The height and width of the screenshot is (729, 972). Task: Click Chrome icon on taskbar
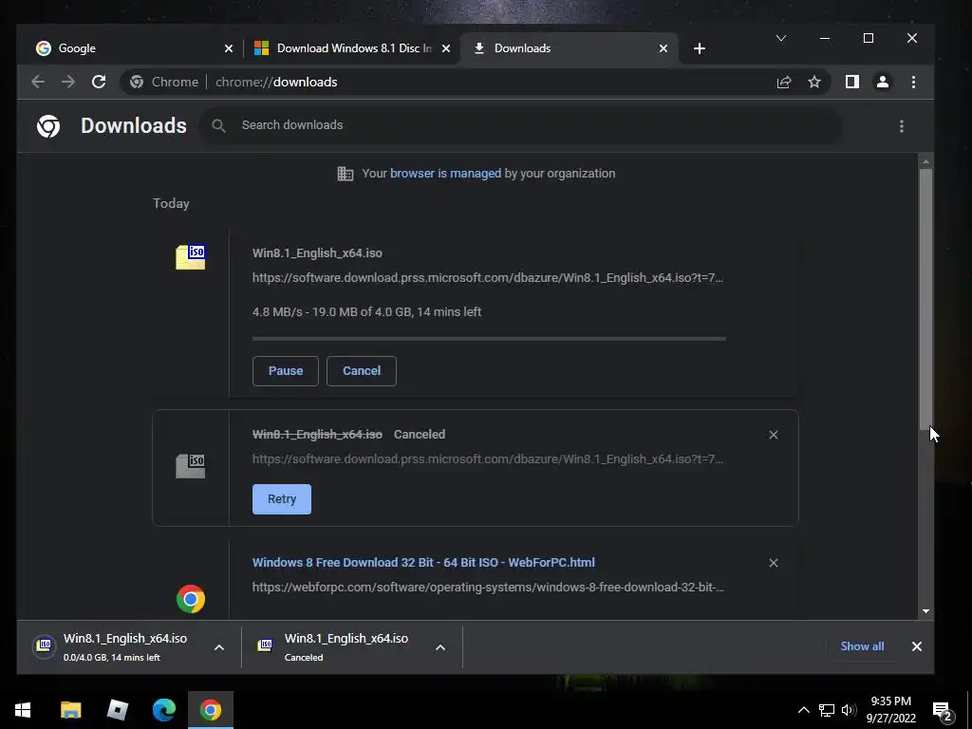(210, 710)
